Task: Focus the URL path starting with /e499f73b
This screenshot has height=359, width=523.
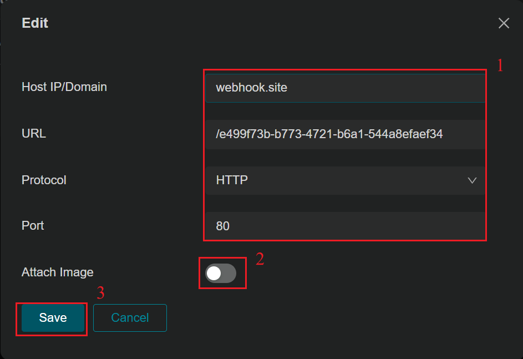Action: click(x=344, y=134)
